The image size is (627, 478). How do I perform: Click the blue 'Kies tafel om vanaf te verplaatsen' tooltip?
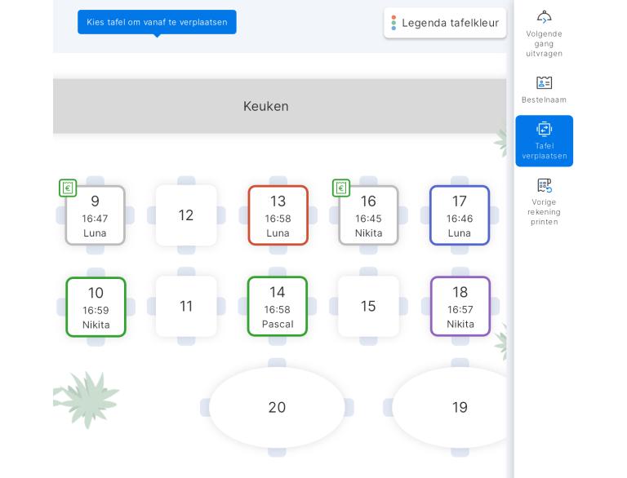coord(157,22)
